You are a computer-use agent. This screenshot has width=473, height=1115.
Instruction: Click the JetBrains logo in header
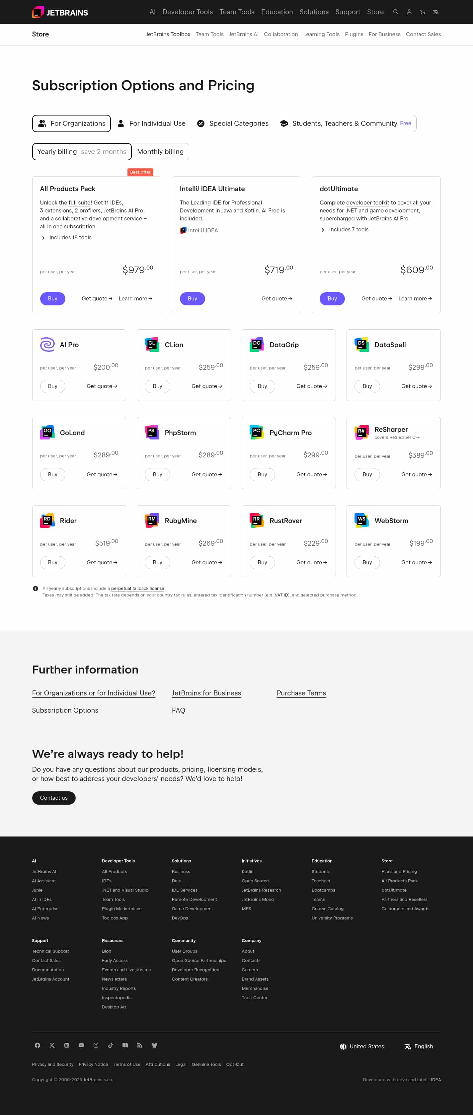tap(60, 12)
